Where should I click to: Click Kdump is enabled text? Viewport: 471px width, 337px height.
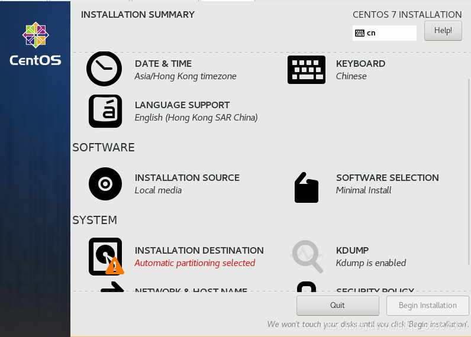370,263
